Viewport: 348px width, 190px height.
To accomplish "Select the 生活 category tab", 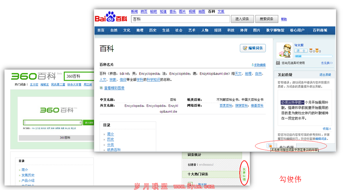I will coord(166,30).
